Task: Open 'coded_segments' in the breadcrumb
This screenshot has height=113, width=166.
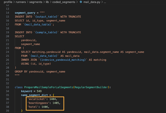Action: coord(64,2)
